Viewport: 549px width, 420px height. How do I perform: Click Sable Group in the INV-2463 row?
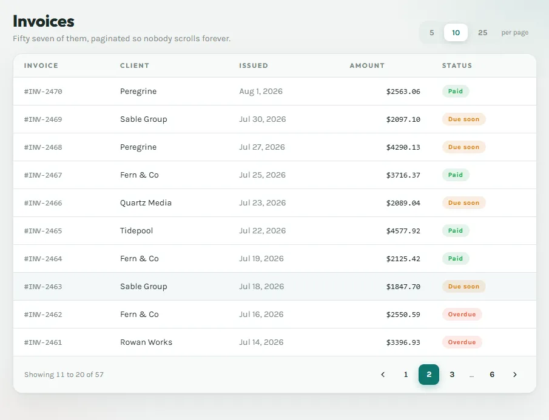tap(144, 287)
